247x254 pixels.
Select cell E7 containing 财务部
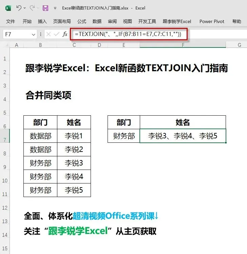[123, 136]
